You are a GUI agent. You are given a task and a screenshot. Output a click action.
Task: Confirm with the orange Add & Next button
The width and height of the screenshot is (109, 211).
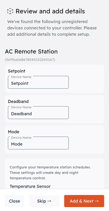coord(84,201)
